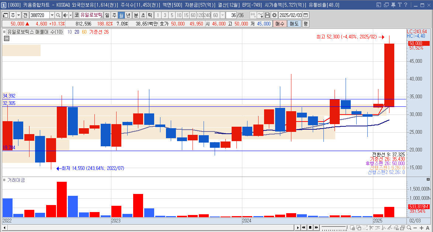Click the red 매수 buy button
The height and width of the screenshot is (232, 433).
[280, 24]
